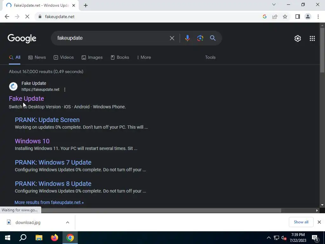Screen dimensions: 325x244
Task: Click the Google logo
Action: coord(22,38)
